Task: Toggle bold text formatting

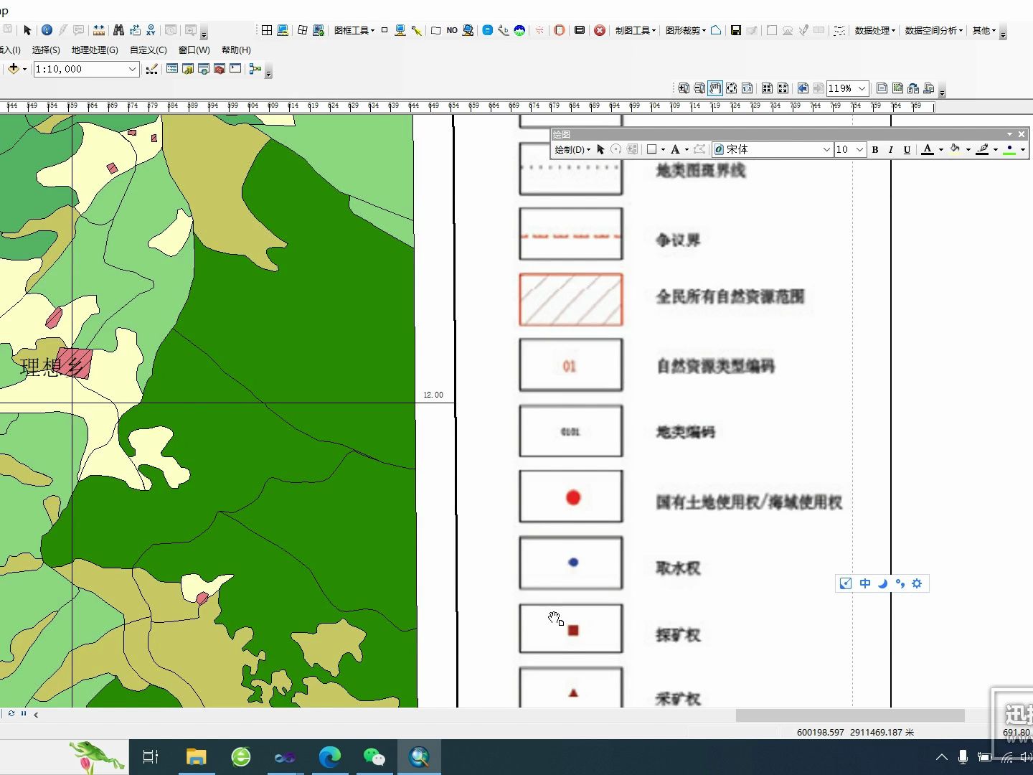Action: tap(875, 150)
